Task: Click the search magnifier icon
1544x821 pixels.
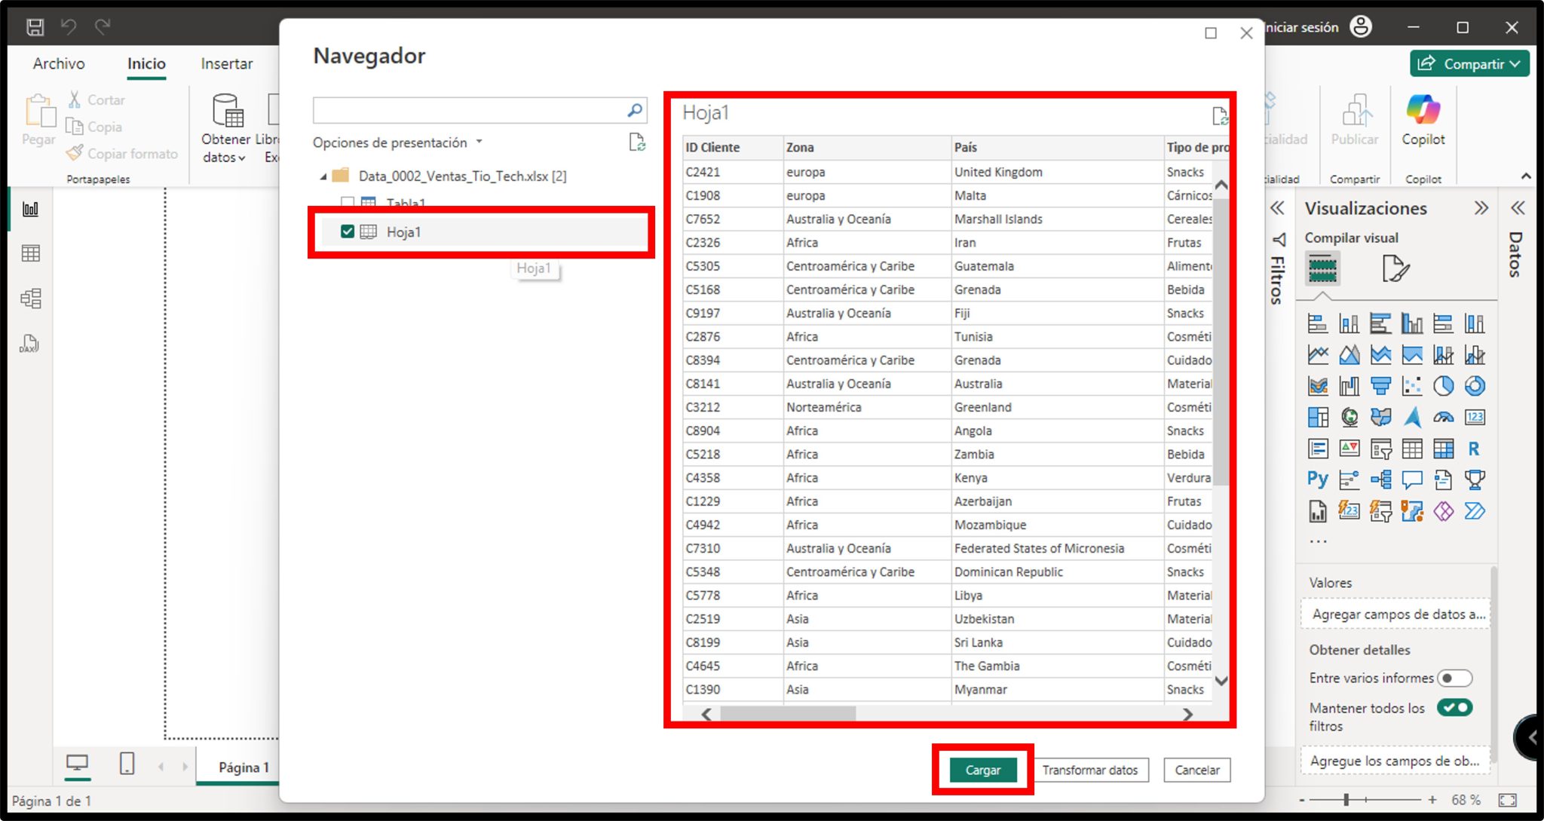Action: (636, 110)
